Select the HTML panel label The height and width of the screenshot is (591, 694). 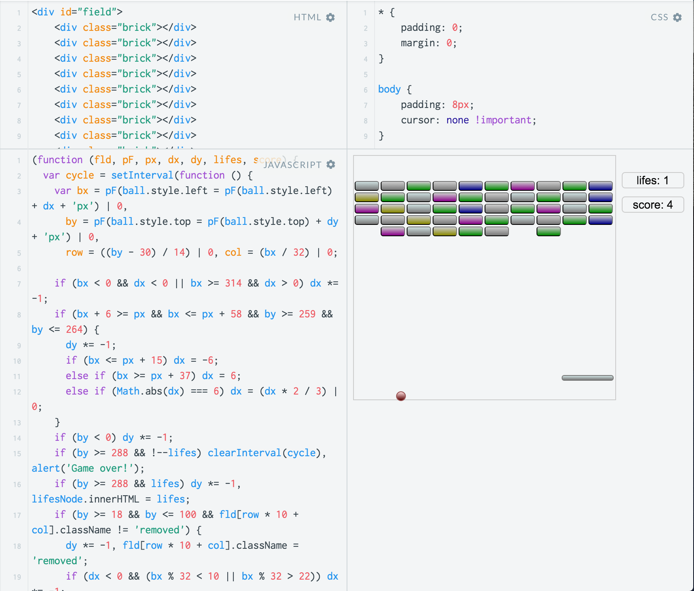point(307,17)
